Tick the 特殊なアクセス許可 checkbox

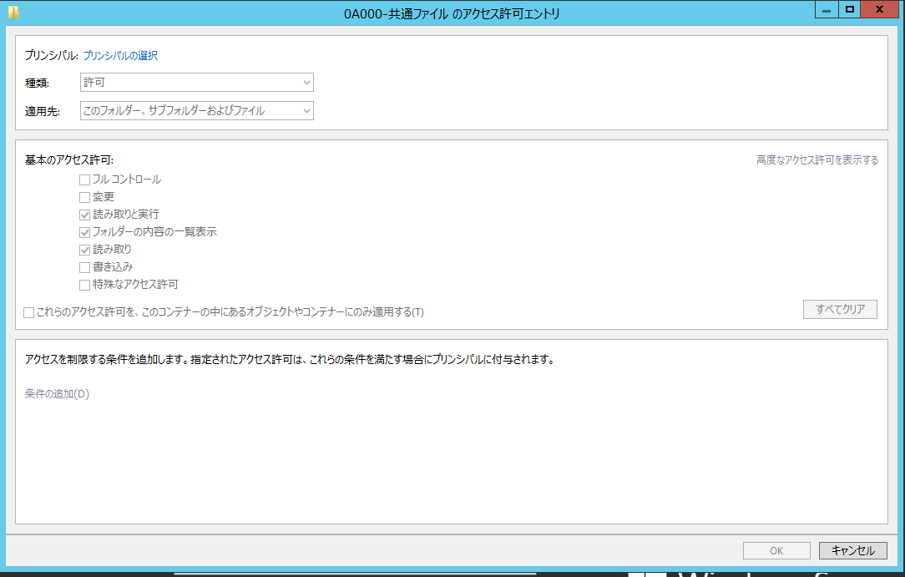tap(84, 285)
